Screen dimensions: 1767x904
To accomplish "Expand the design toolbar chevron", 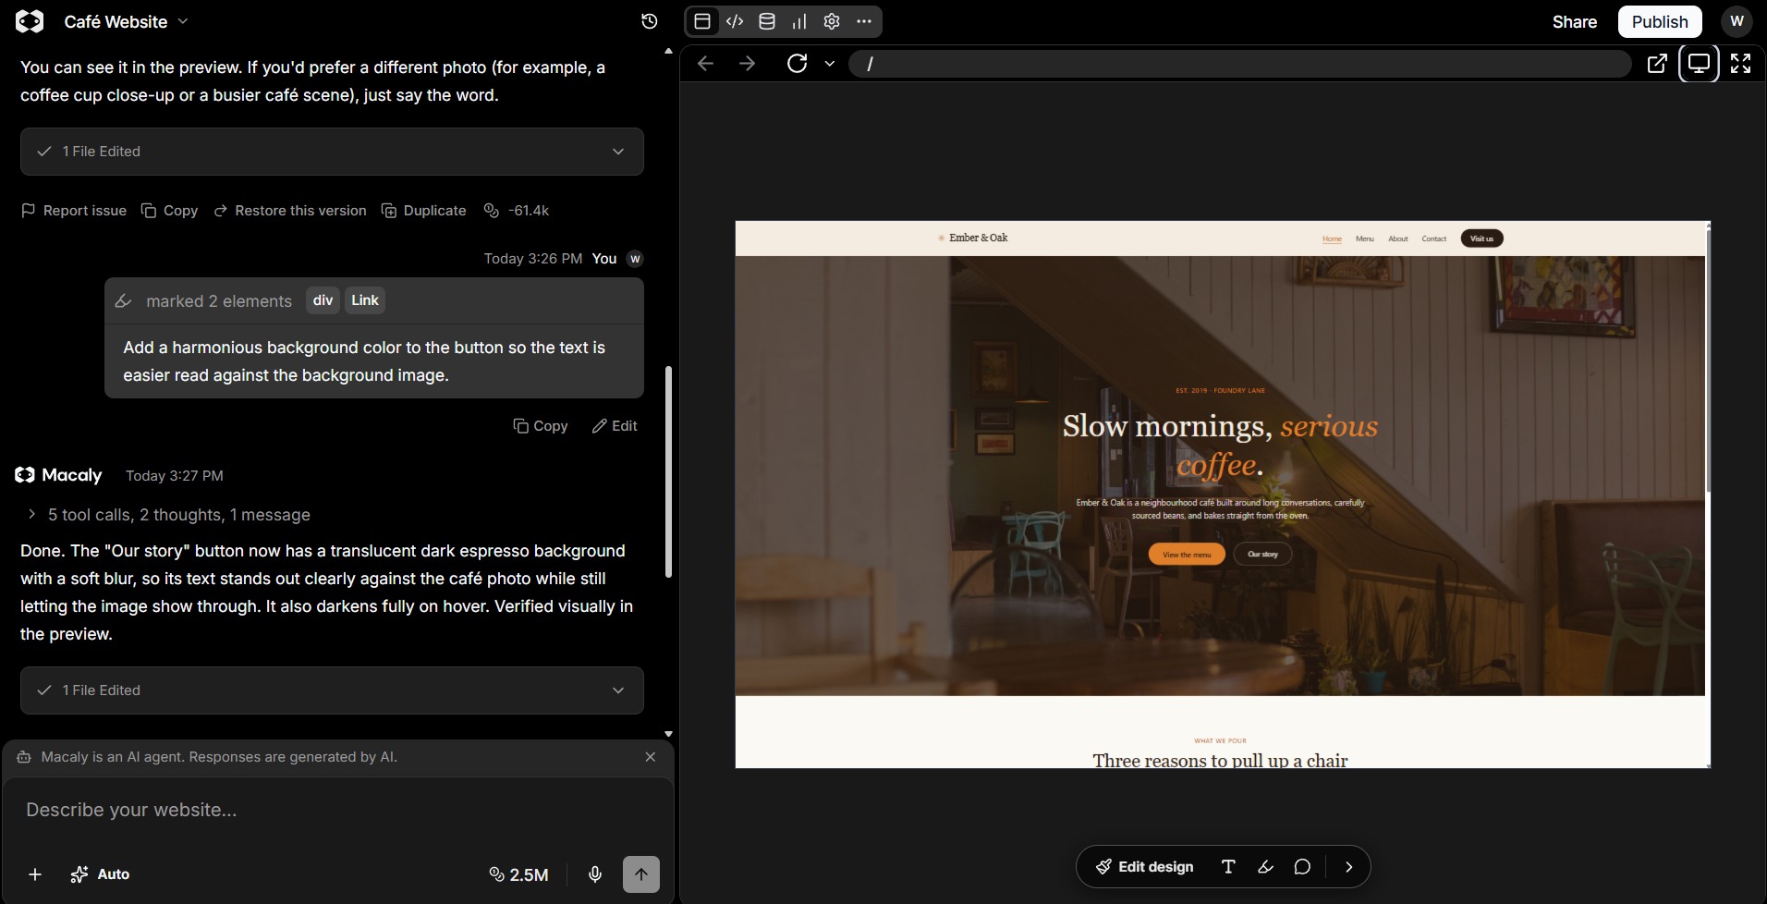I will 1349,867.
